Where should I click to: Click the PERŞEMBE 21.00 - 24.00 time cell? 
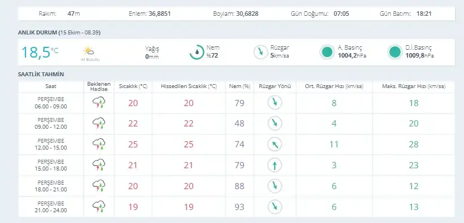point(51,207)
